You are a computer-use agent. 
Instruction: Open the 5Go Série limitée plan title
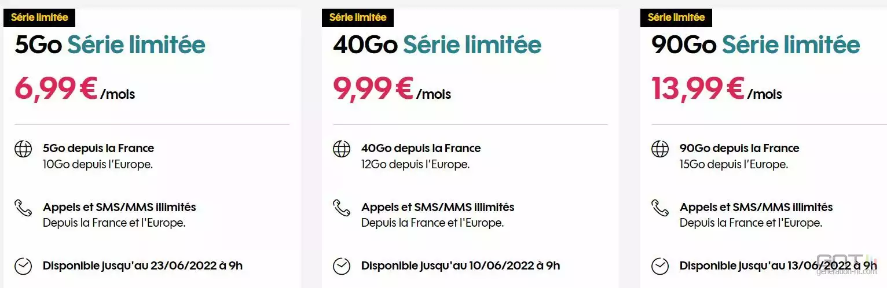110,46
